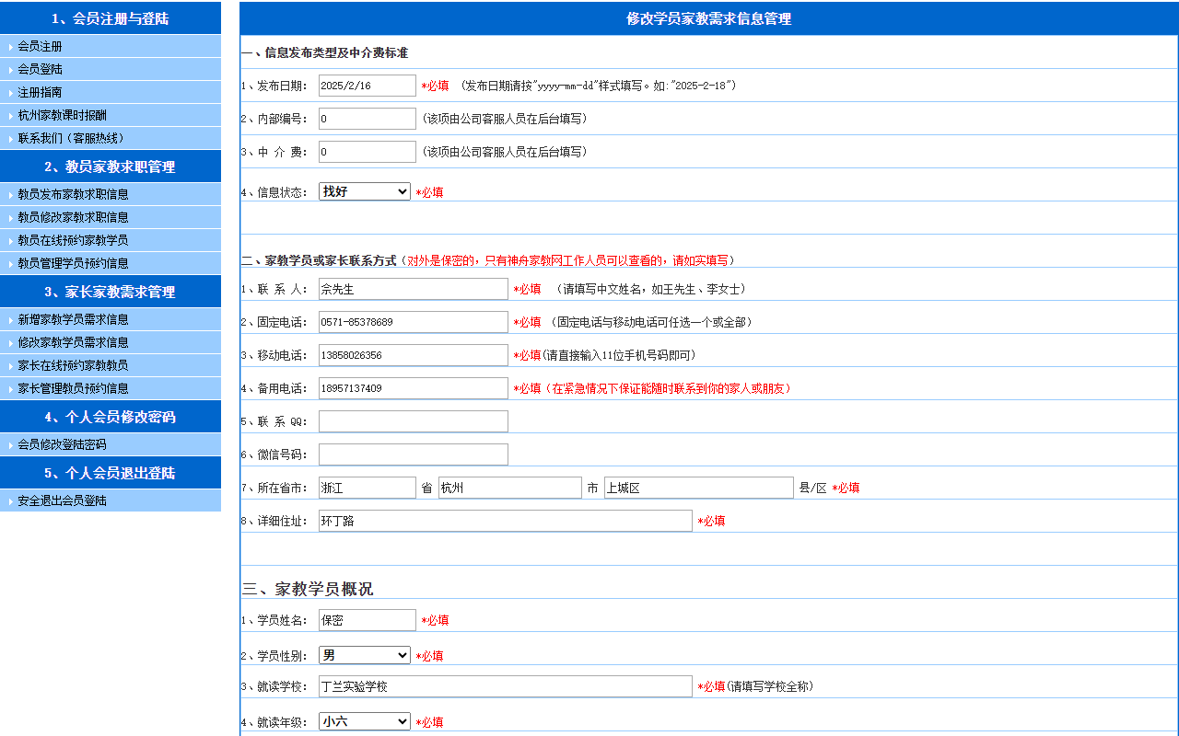Open 联系我们（客服热线） link
The width and height of the screenshot is (1179, 736).
[x=71, y=138]
